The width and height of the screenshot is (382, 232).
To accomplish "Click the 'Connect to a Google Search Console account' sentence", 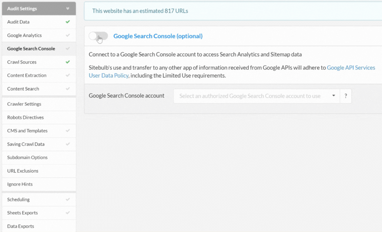I will coord(195,54).
